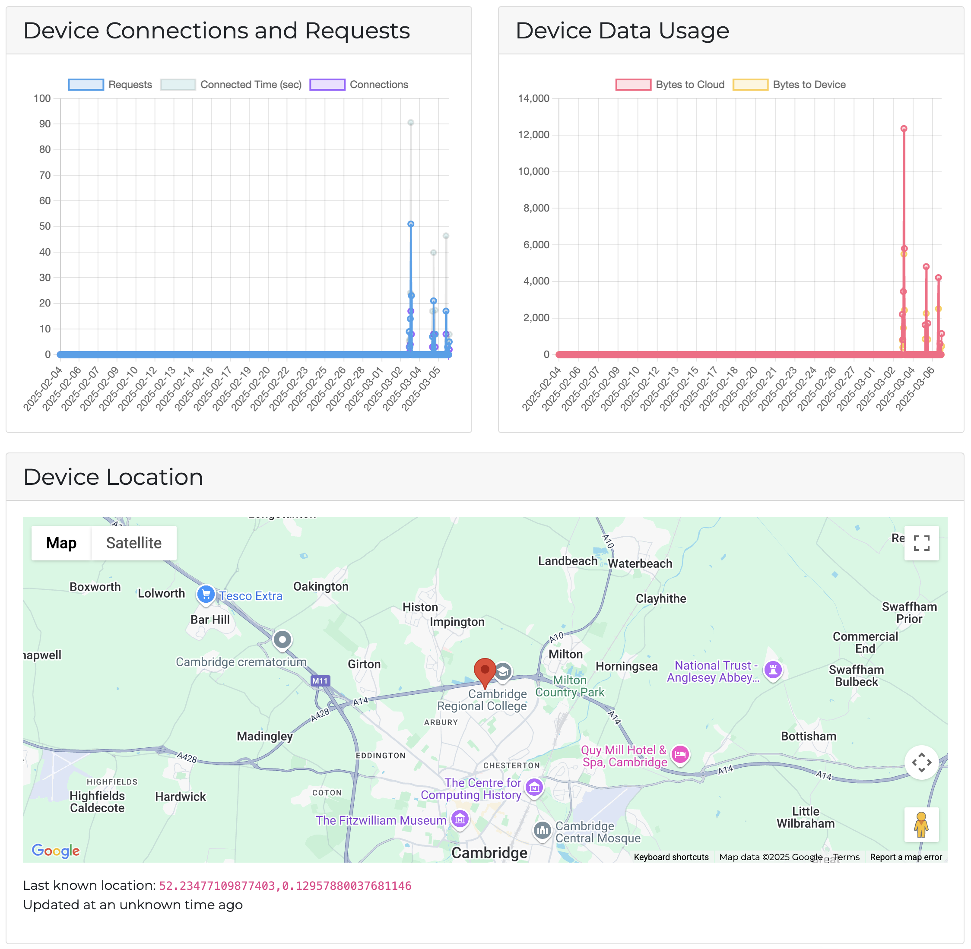Click the red device location pin
Viewport: 971px width, 949px height.
point(484,672)
